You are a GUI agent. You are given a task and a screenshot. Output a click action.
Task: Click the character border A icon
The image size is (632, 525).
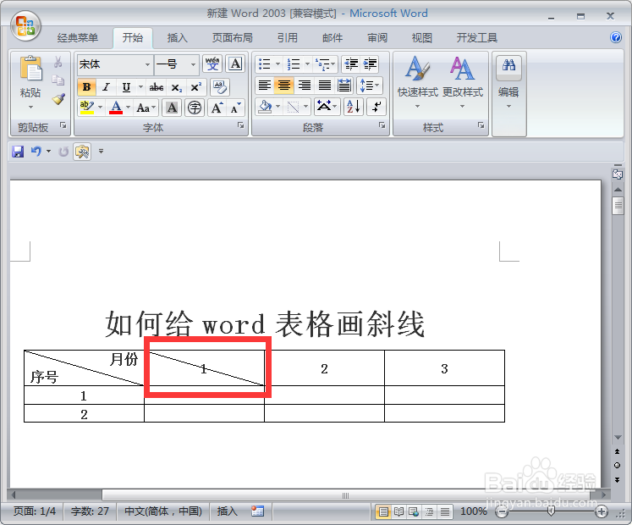tap(235, 64)
